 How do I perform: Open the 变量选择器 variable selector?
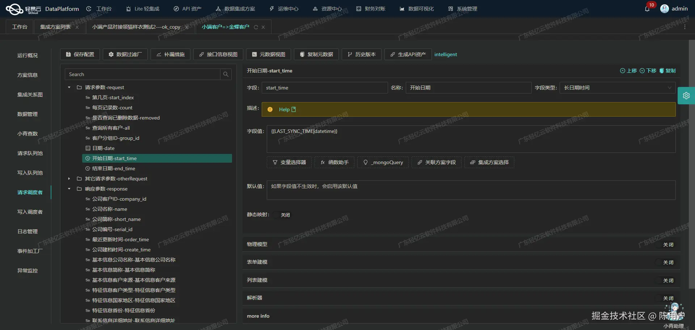pyautogui.click(x=288, y=162)
